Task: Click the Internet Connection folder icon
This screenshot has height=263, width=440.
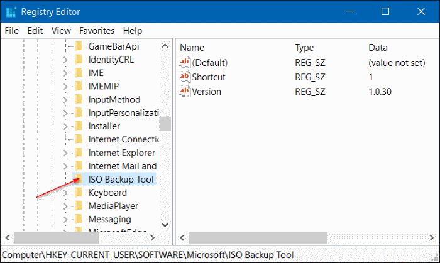Action: pos(79,139)
